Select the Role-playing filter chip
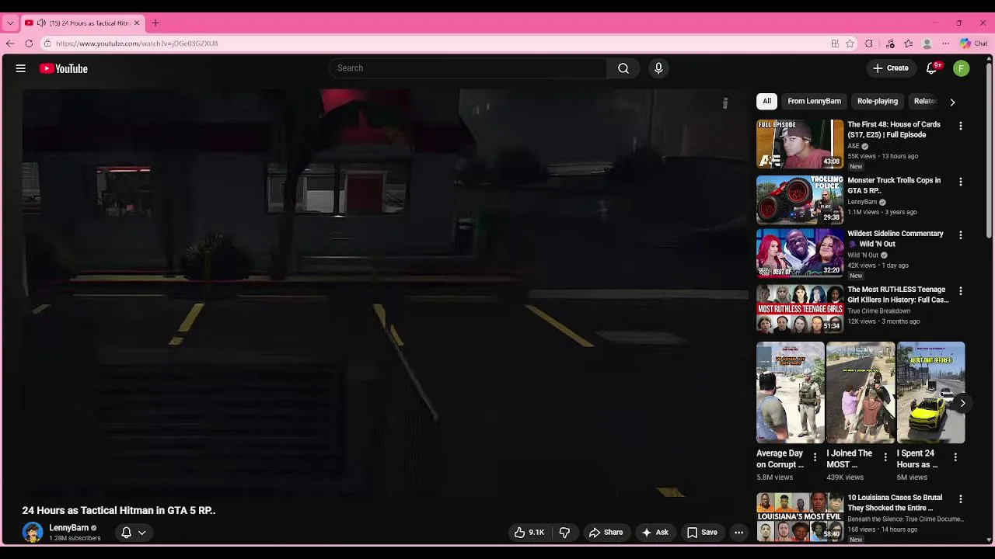Viewport: 995px width, 559px height. [878, 101]
